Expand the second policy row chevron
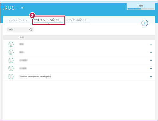This screenshot has height=121, width=158. point(151,52)
